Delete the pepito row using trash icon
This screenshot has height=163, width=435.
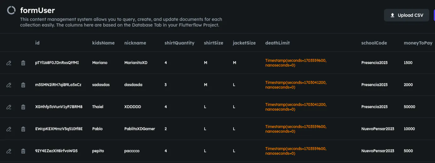point(23,151)
